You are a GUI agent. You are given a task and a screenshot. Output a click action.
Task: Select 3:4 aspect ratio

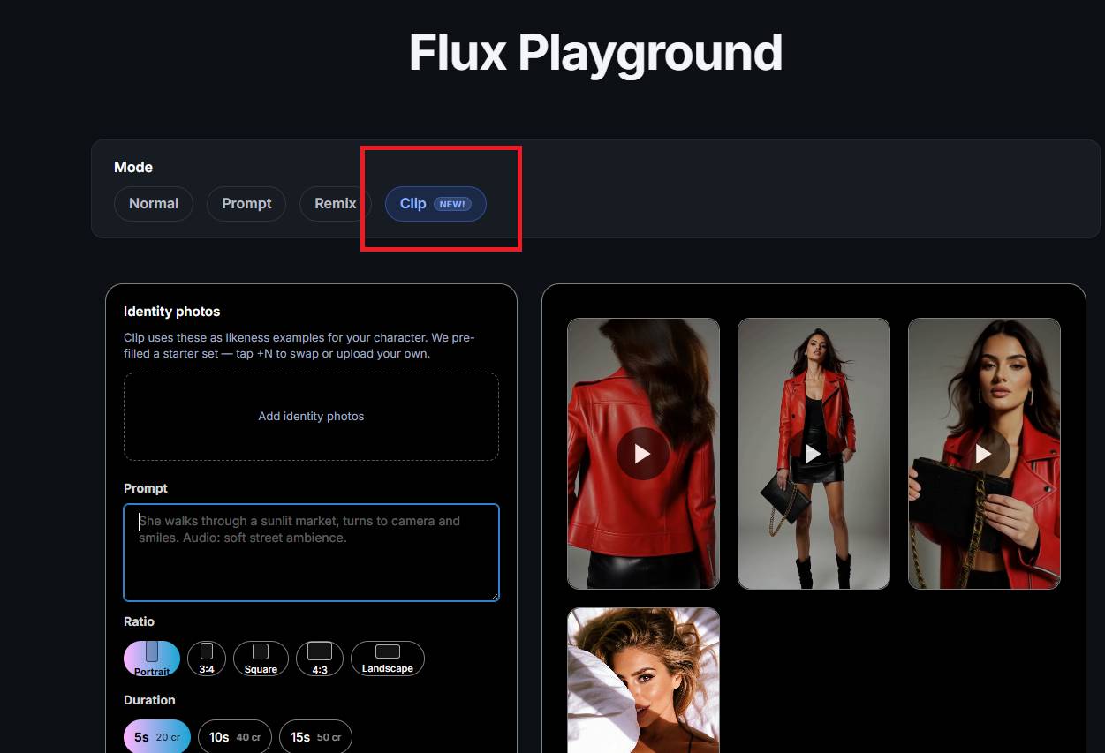pos(207,659)
